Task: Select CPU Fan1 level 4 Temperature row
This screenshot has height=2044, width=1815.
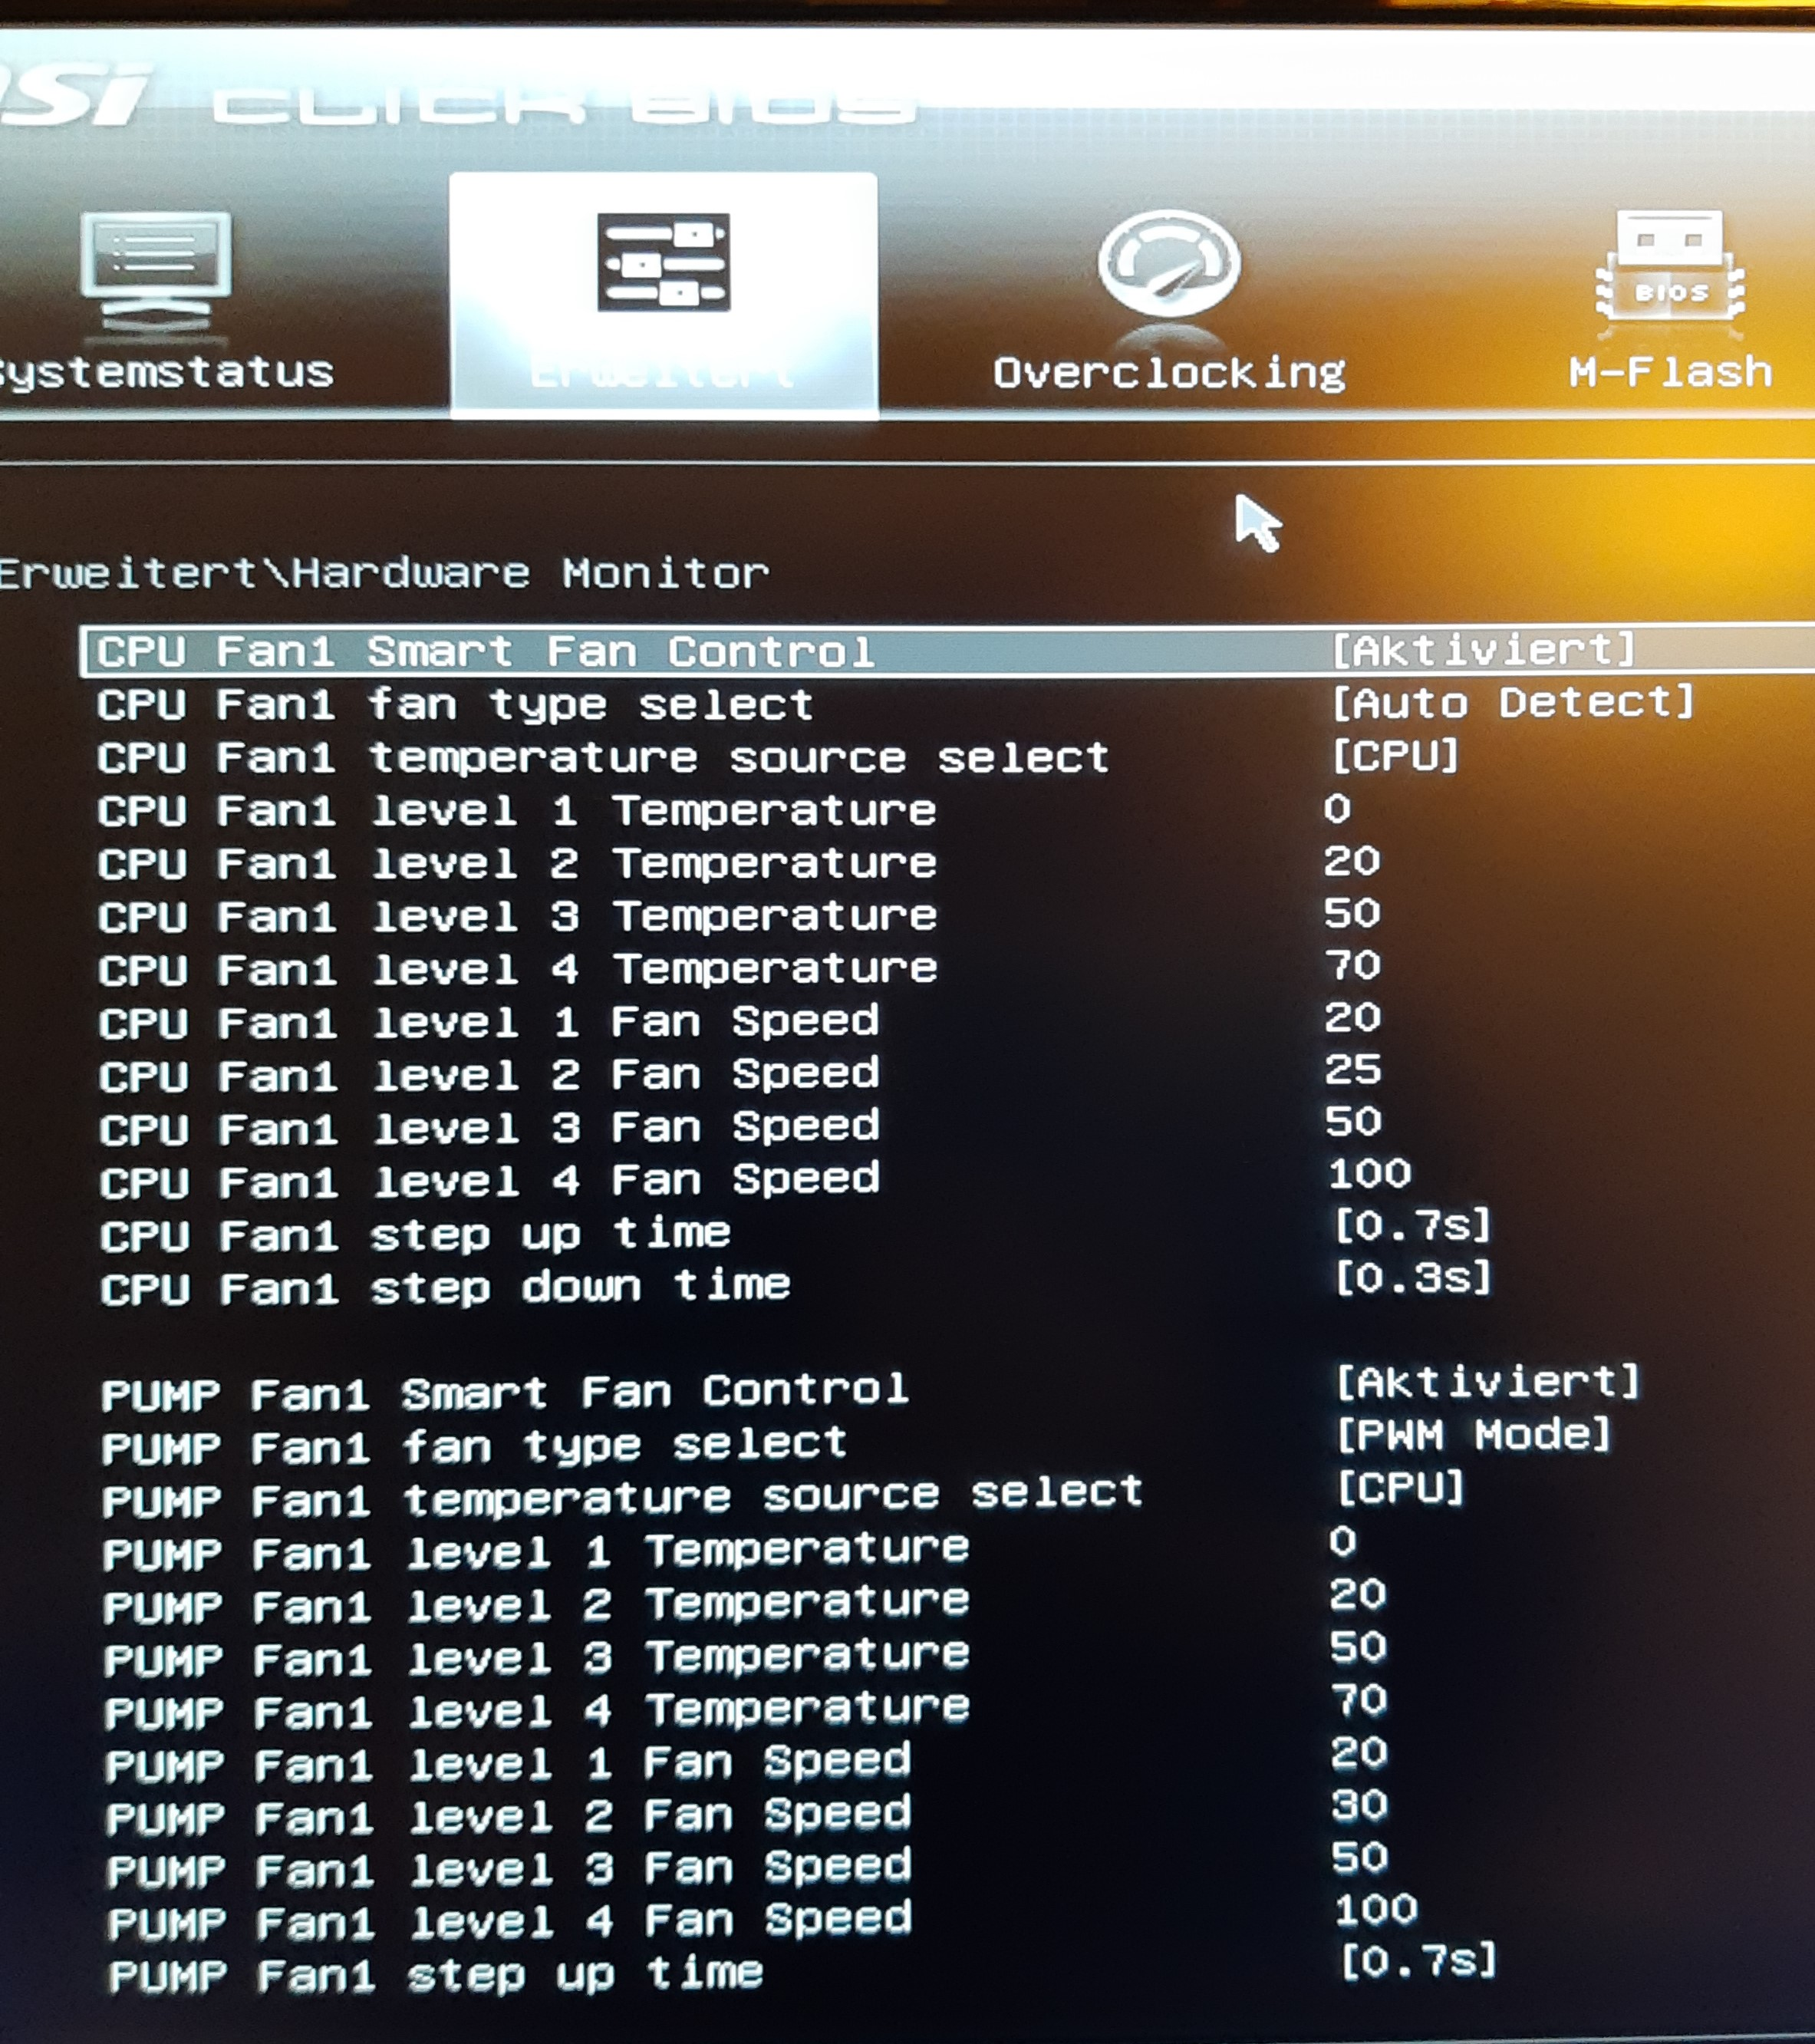Action: (x=517, y=968)
